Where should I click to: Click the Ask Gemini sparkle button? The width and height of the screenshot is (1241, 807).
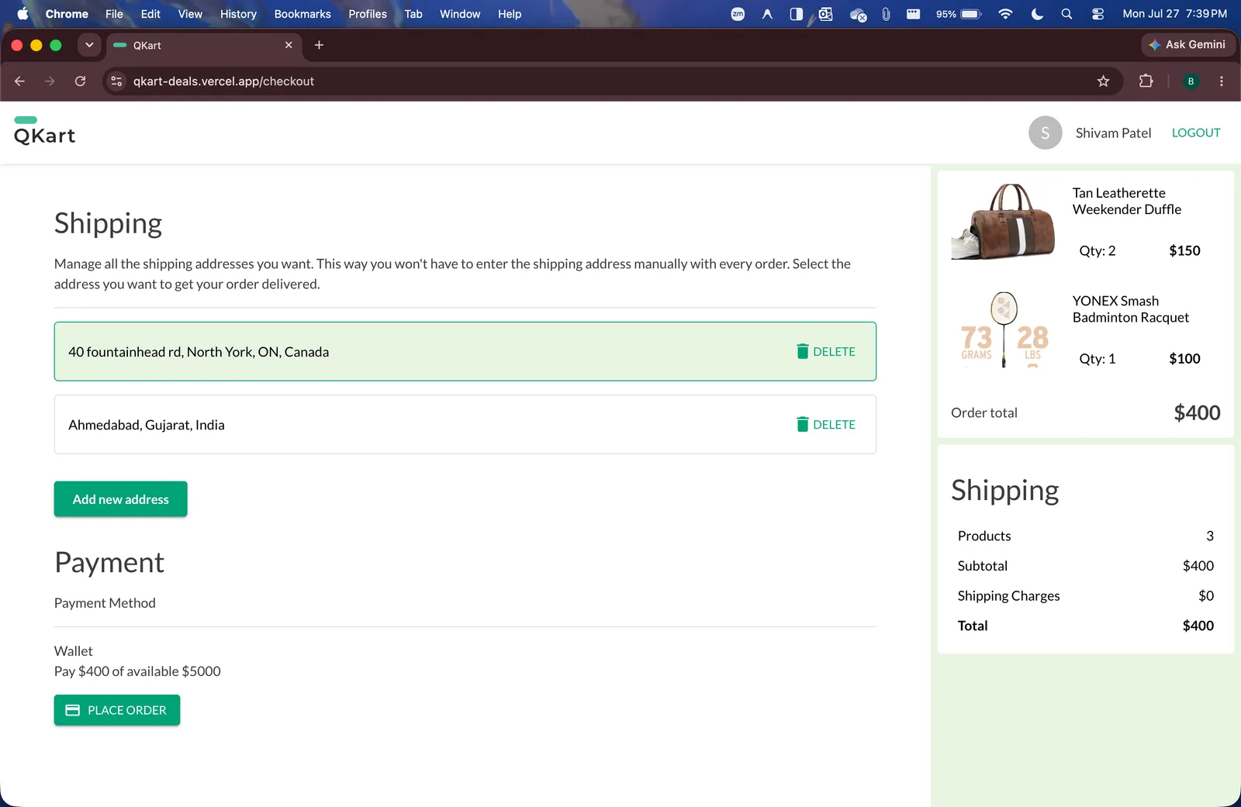pos(1187,45)
